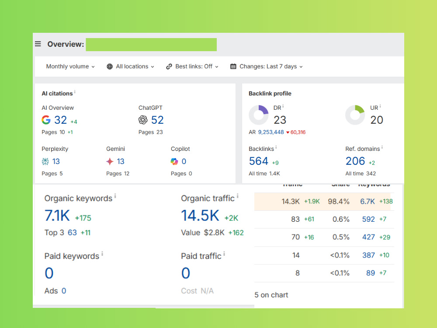Click the DR donut chart
Viewport: 437px width, 328px height.
pyautogui.click(x=259, y=115)
